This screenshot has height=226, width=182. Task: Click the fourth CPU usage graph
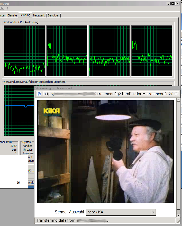[x=152, y=51]
